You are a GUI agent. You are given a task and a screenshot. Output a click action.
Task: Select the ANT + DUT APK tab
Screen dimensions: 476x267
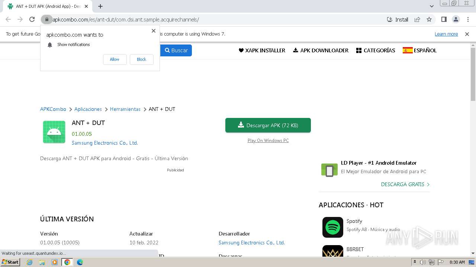coord(48,6)
